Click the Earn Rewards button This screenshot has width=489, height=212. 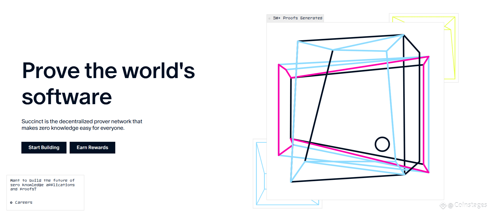[x=92, y=148]
